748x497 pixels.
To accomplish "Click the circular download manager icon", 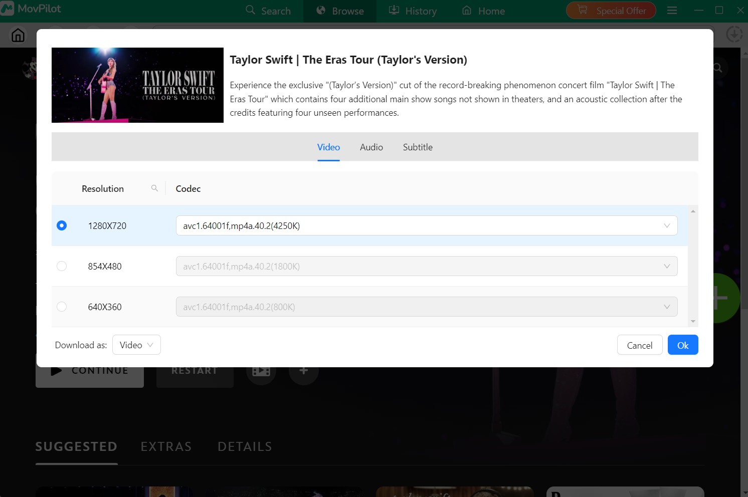I will [734, 35].
